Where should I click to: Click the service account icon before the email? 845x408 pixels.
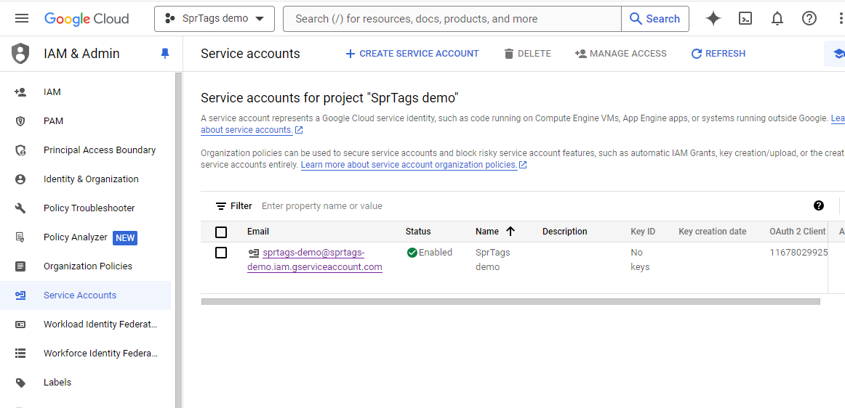pyautogui.click(x=253, y=253)
